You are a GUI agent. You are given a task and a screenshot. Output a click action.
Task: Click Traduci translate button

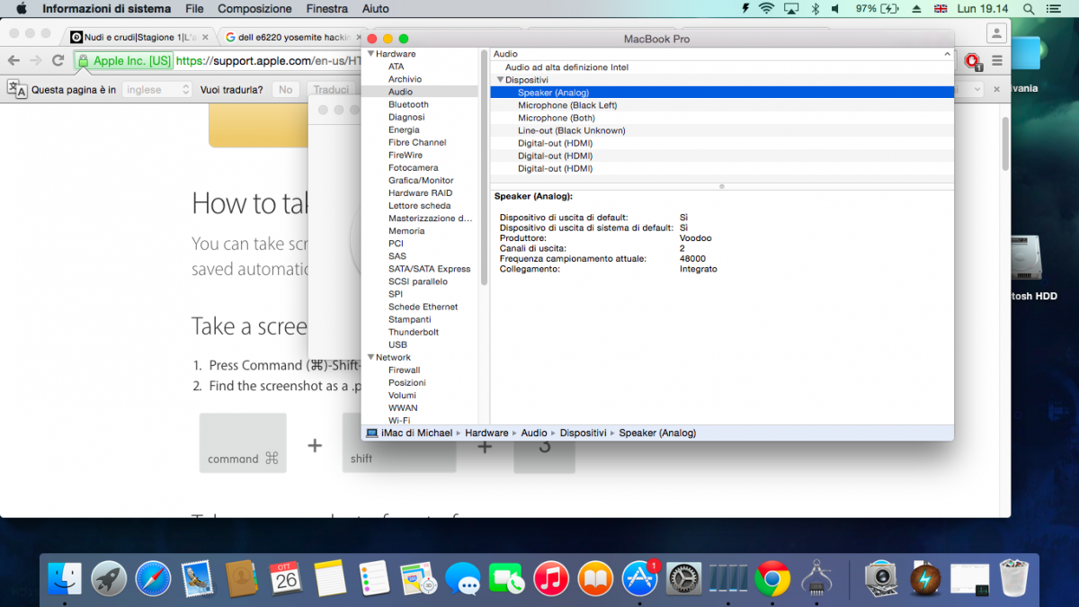(331, 90)
